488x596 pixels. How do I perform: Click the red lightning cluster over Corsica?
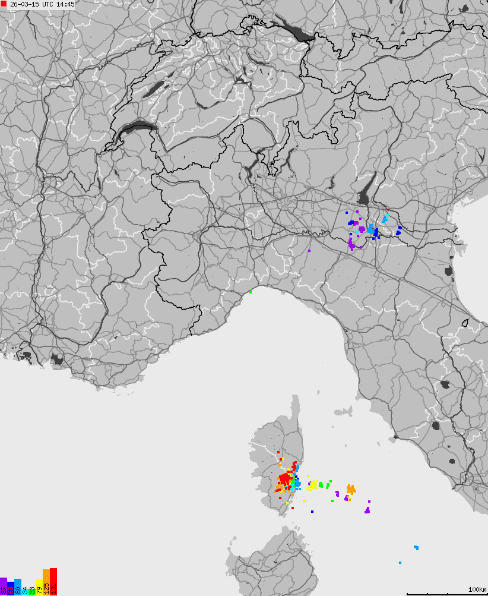pos(285,478)
